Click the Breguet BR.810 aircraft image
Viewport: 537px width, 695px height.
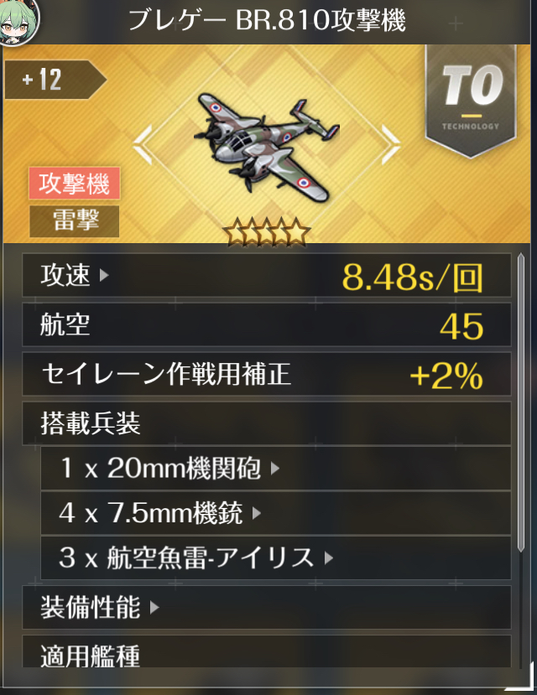pyautogui.click(x=266, y=145)
